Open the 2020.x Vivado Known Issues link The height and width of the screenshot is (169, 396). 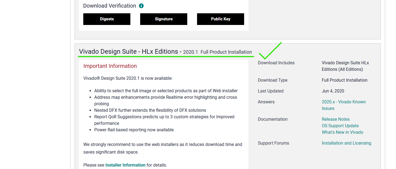[343, 105]
